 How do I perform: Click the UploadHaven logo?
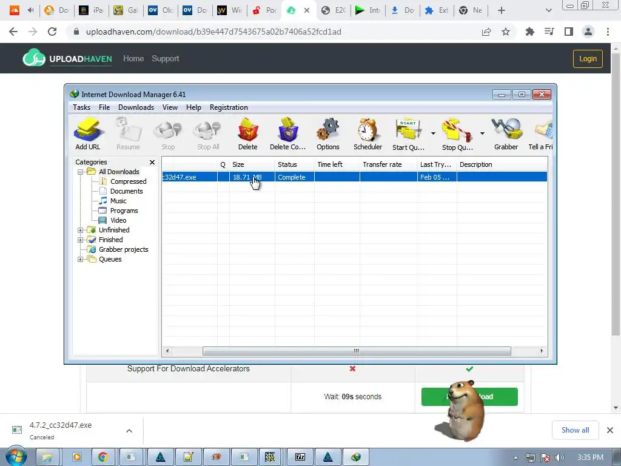67,58
